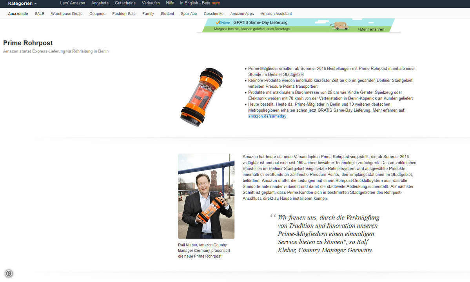Open the Family link
This screenshot has width=470, height=282.
(x=148, y=14)
